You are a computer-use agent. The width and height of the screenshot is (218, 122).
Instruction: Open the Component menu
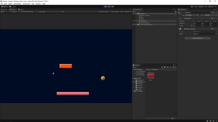[26, 4]
